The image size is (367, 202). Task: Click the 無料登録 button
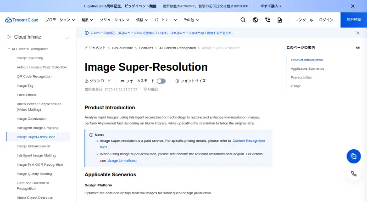[x=354, y=20]
